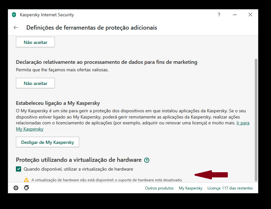Screen dimensions: 271x209
Task: Uncheck use hardware virtualization when available
Action: tap(18, 169)
